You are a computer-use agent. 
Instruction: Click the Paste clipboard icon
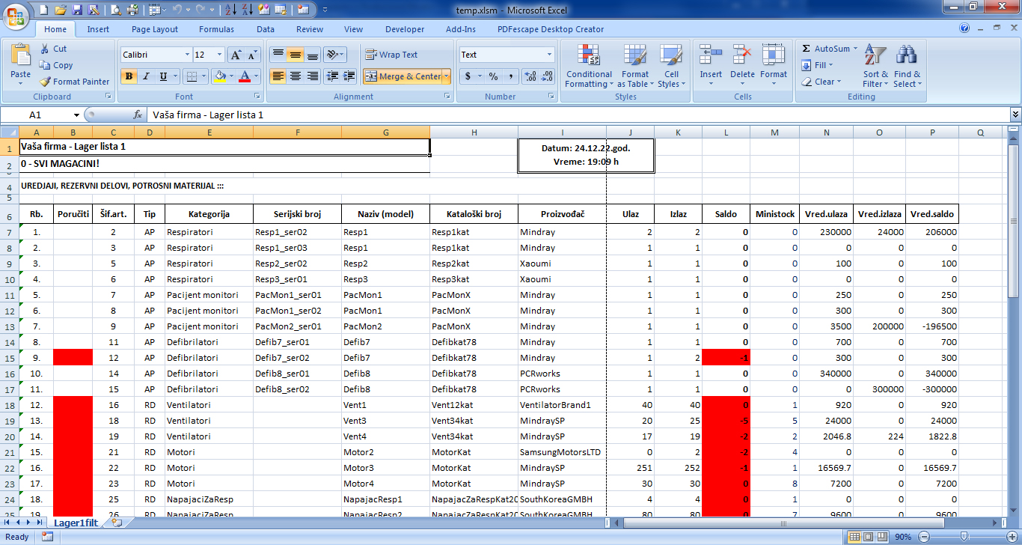click(x=21, y=56)
